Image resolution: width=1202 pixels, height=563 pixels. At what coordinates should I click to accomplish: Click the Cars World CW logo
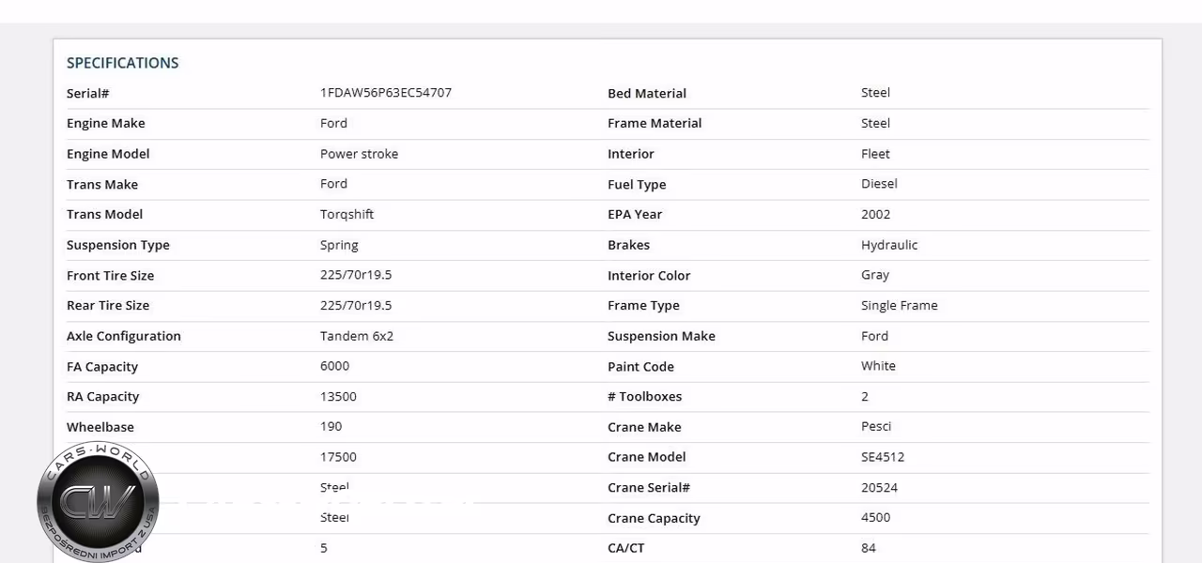click(98, 502)
